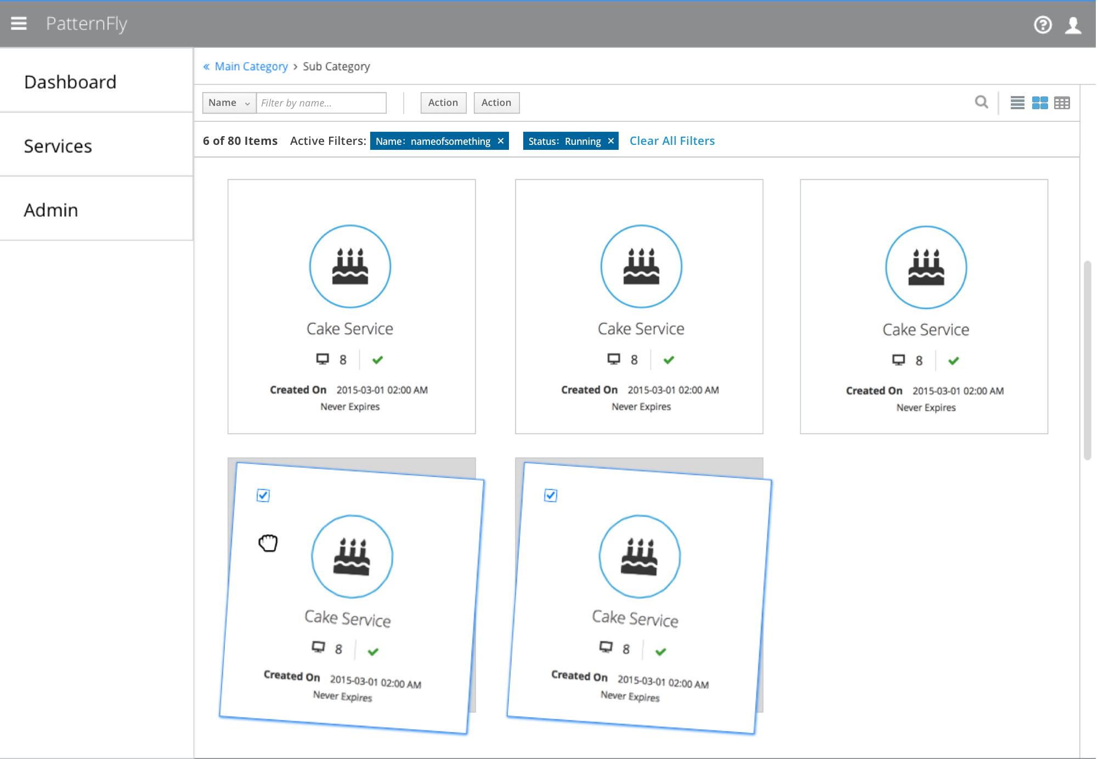This screenshot has width=1098, height=759.
Task: Click the back chevron in breadcrumb
Action: pos(206,66)
